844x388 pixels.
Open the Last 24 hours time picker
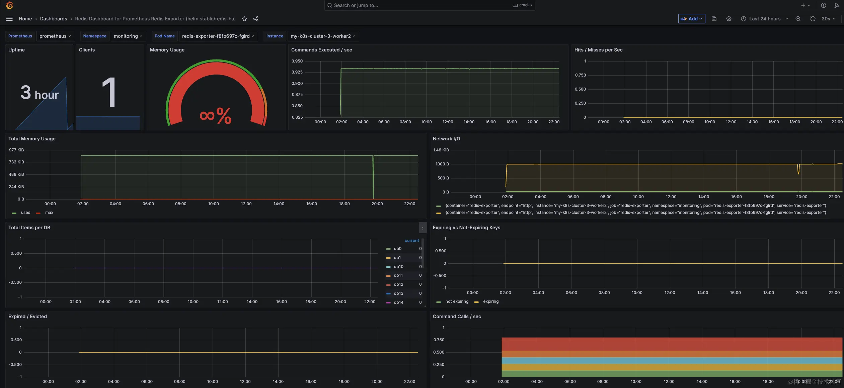pyautogui.click(x=764, y=19)
